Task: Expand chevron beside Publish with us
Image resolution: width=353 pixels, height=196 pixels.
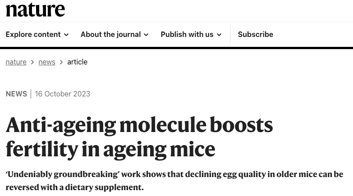Action: [x=219, y=35]
